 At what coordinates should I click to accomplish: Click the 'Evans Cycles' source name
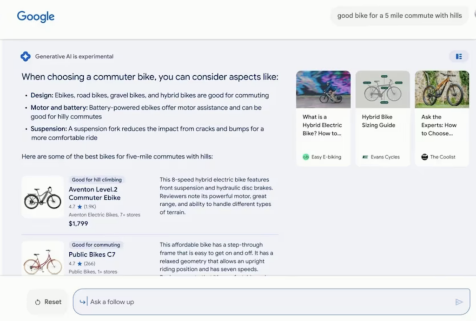[385, 157]
